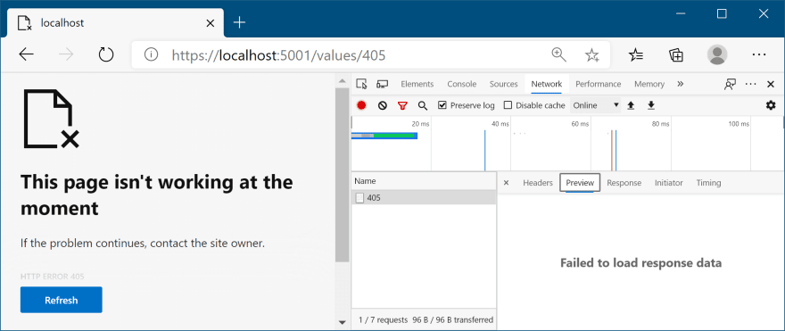Stop recording the network log

(361, 105)
